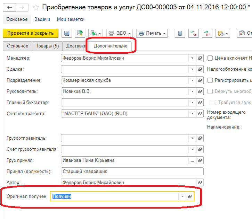Image resolution: width=252 pixels, height=219 pixels.
Task: Click the Подразделение field Коммерческая служба
Action: pyautogui.click(x=125, y=80)
